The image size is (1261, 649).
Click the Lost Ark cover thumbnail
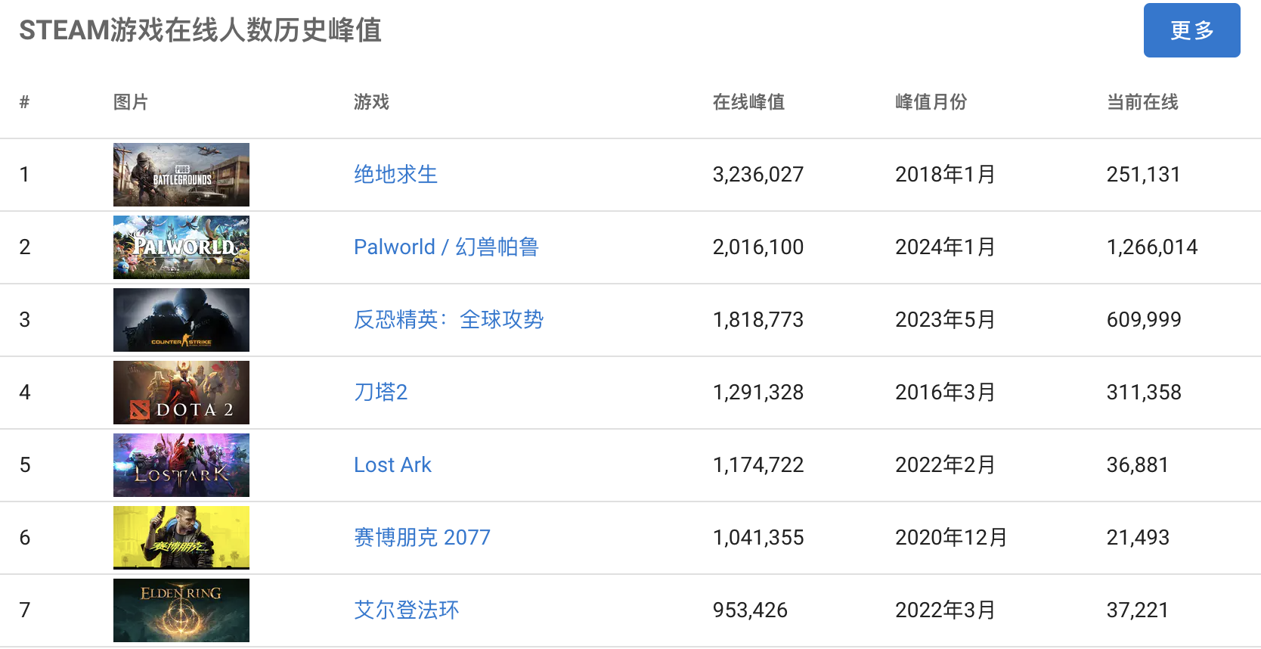coord(181,465)
